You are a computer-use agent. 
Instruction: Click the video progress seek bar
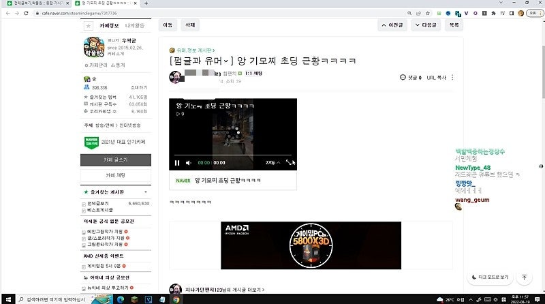coord(232,155)
